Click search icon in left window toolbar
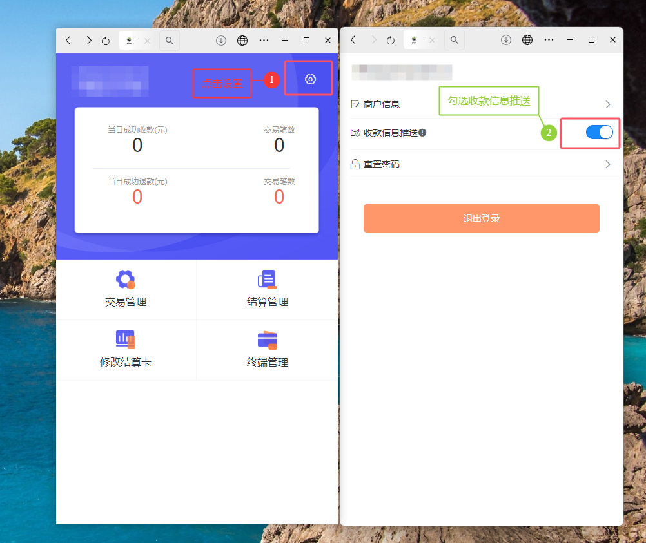 click(170, 41)
